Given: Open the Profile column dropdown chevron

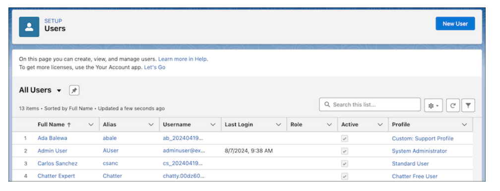Looking at the screenshot, I should pos(464,125).
